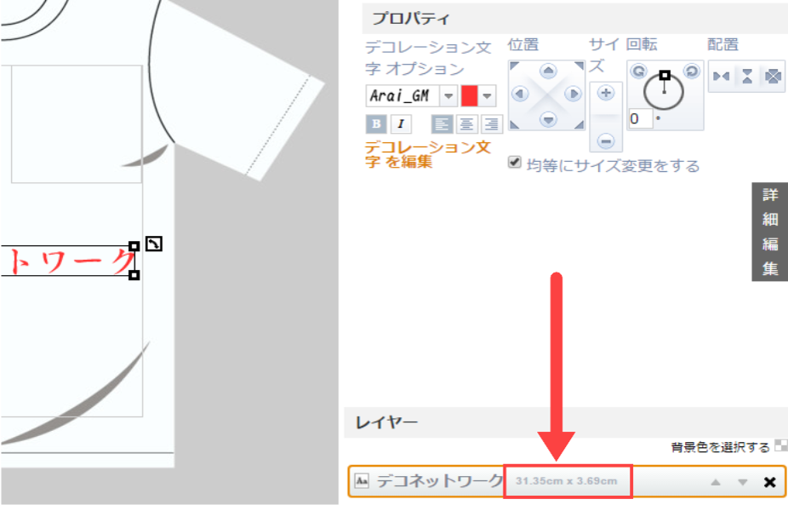Viewport: 788px width, 505px height.
Task: Click デコレーション文字 を編集 link
Action: click(427, 154)
